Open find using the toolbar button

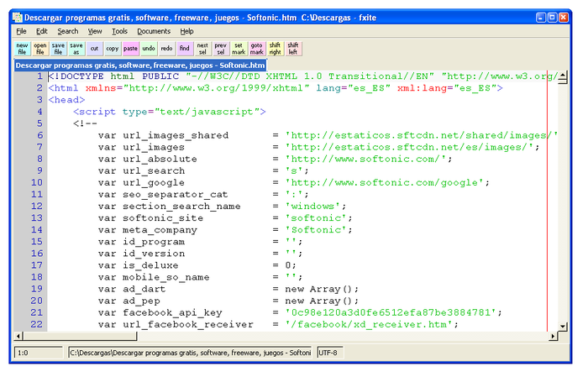click(x=184, y=49)
